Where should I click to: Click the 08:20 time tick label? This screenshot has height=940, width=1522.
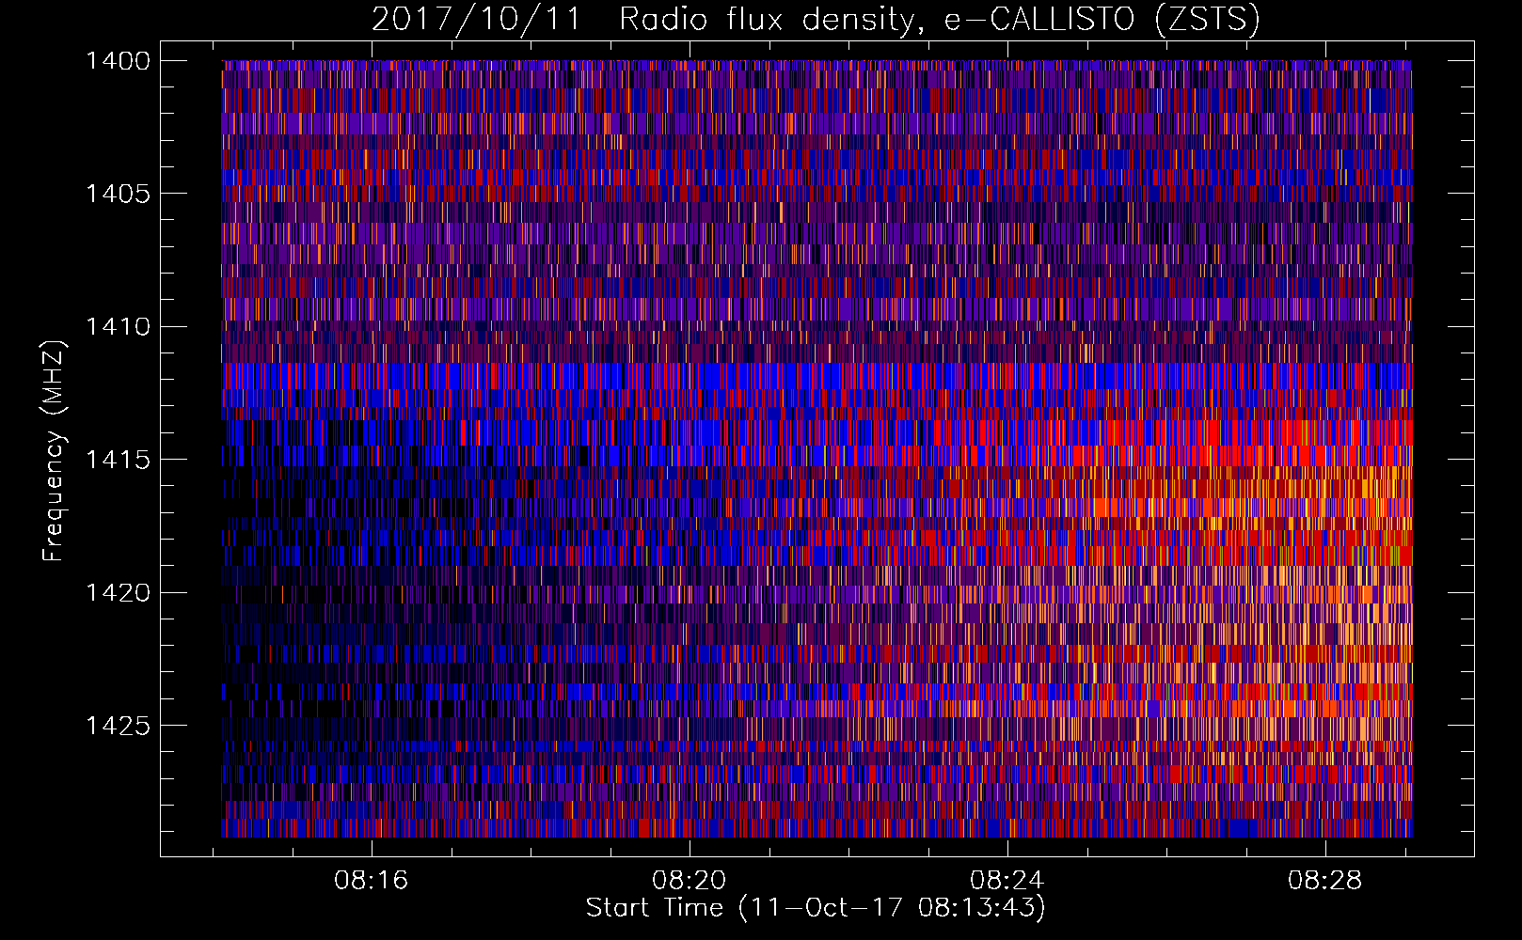(690, 881)
